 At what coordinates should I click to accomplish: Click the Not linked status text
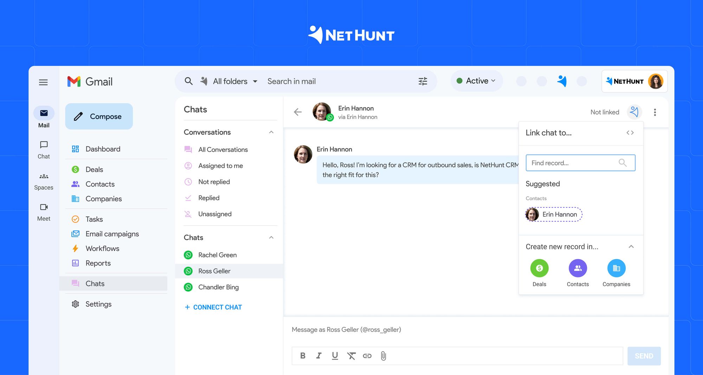(x=605, y=112)
